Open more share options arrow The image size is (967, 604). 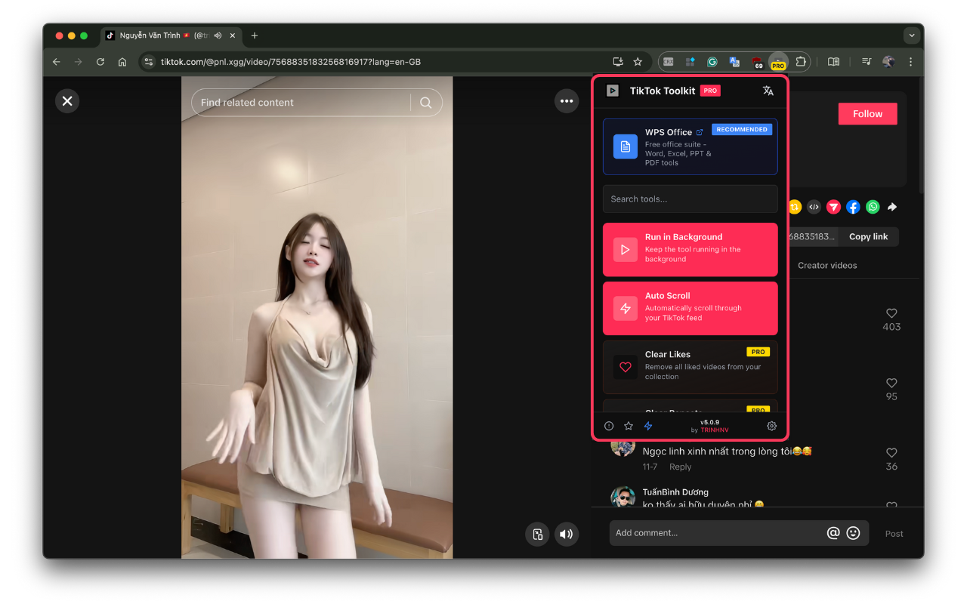892,207
